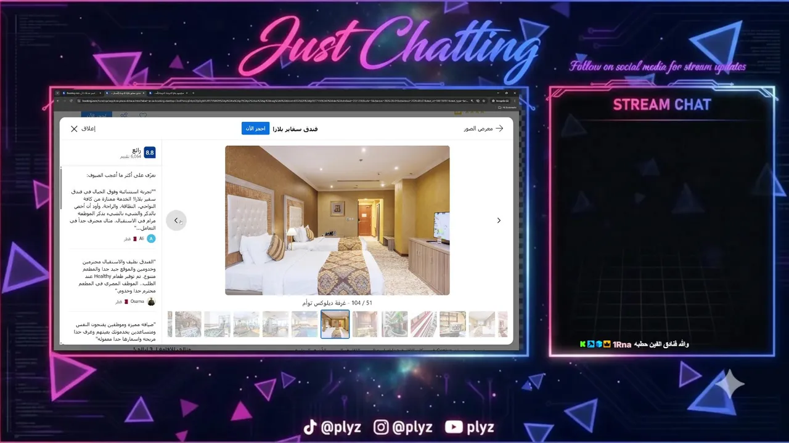This screenshot has height=443, width=789.
Task: Click the Instagram logo icon
Action: pos(382,426)
